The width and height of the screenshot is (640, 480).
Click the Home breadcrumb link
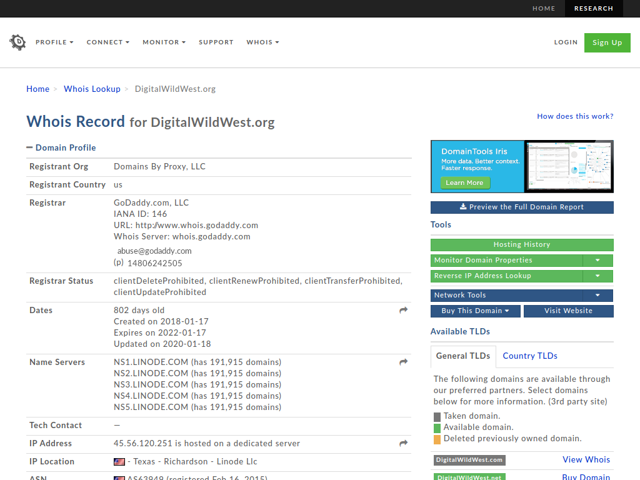pos(37,89)
